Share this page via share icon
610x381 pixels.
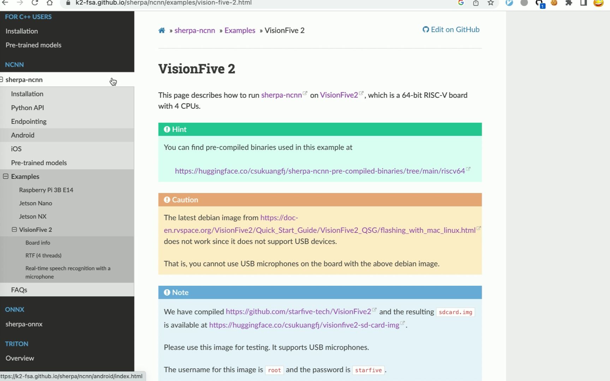coord(476,3)
